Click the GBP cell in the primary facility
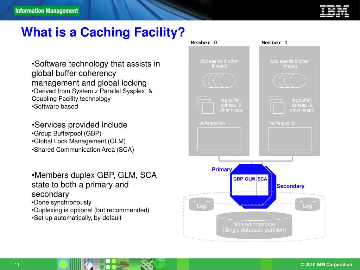The image size is (360, 270). [238, 185]
